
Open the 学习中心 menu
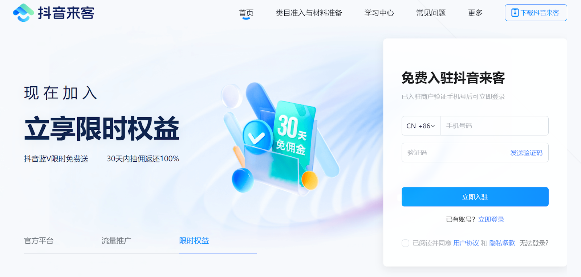379,13
